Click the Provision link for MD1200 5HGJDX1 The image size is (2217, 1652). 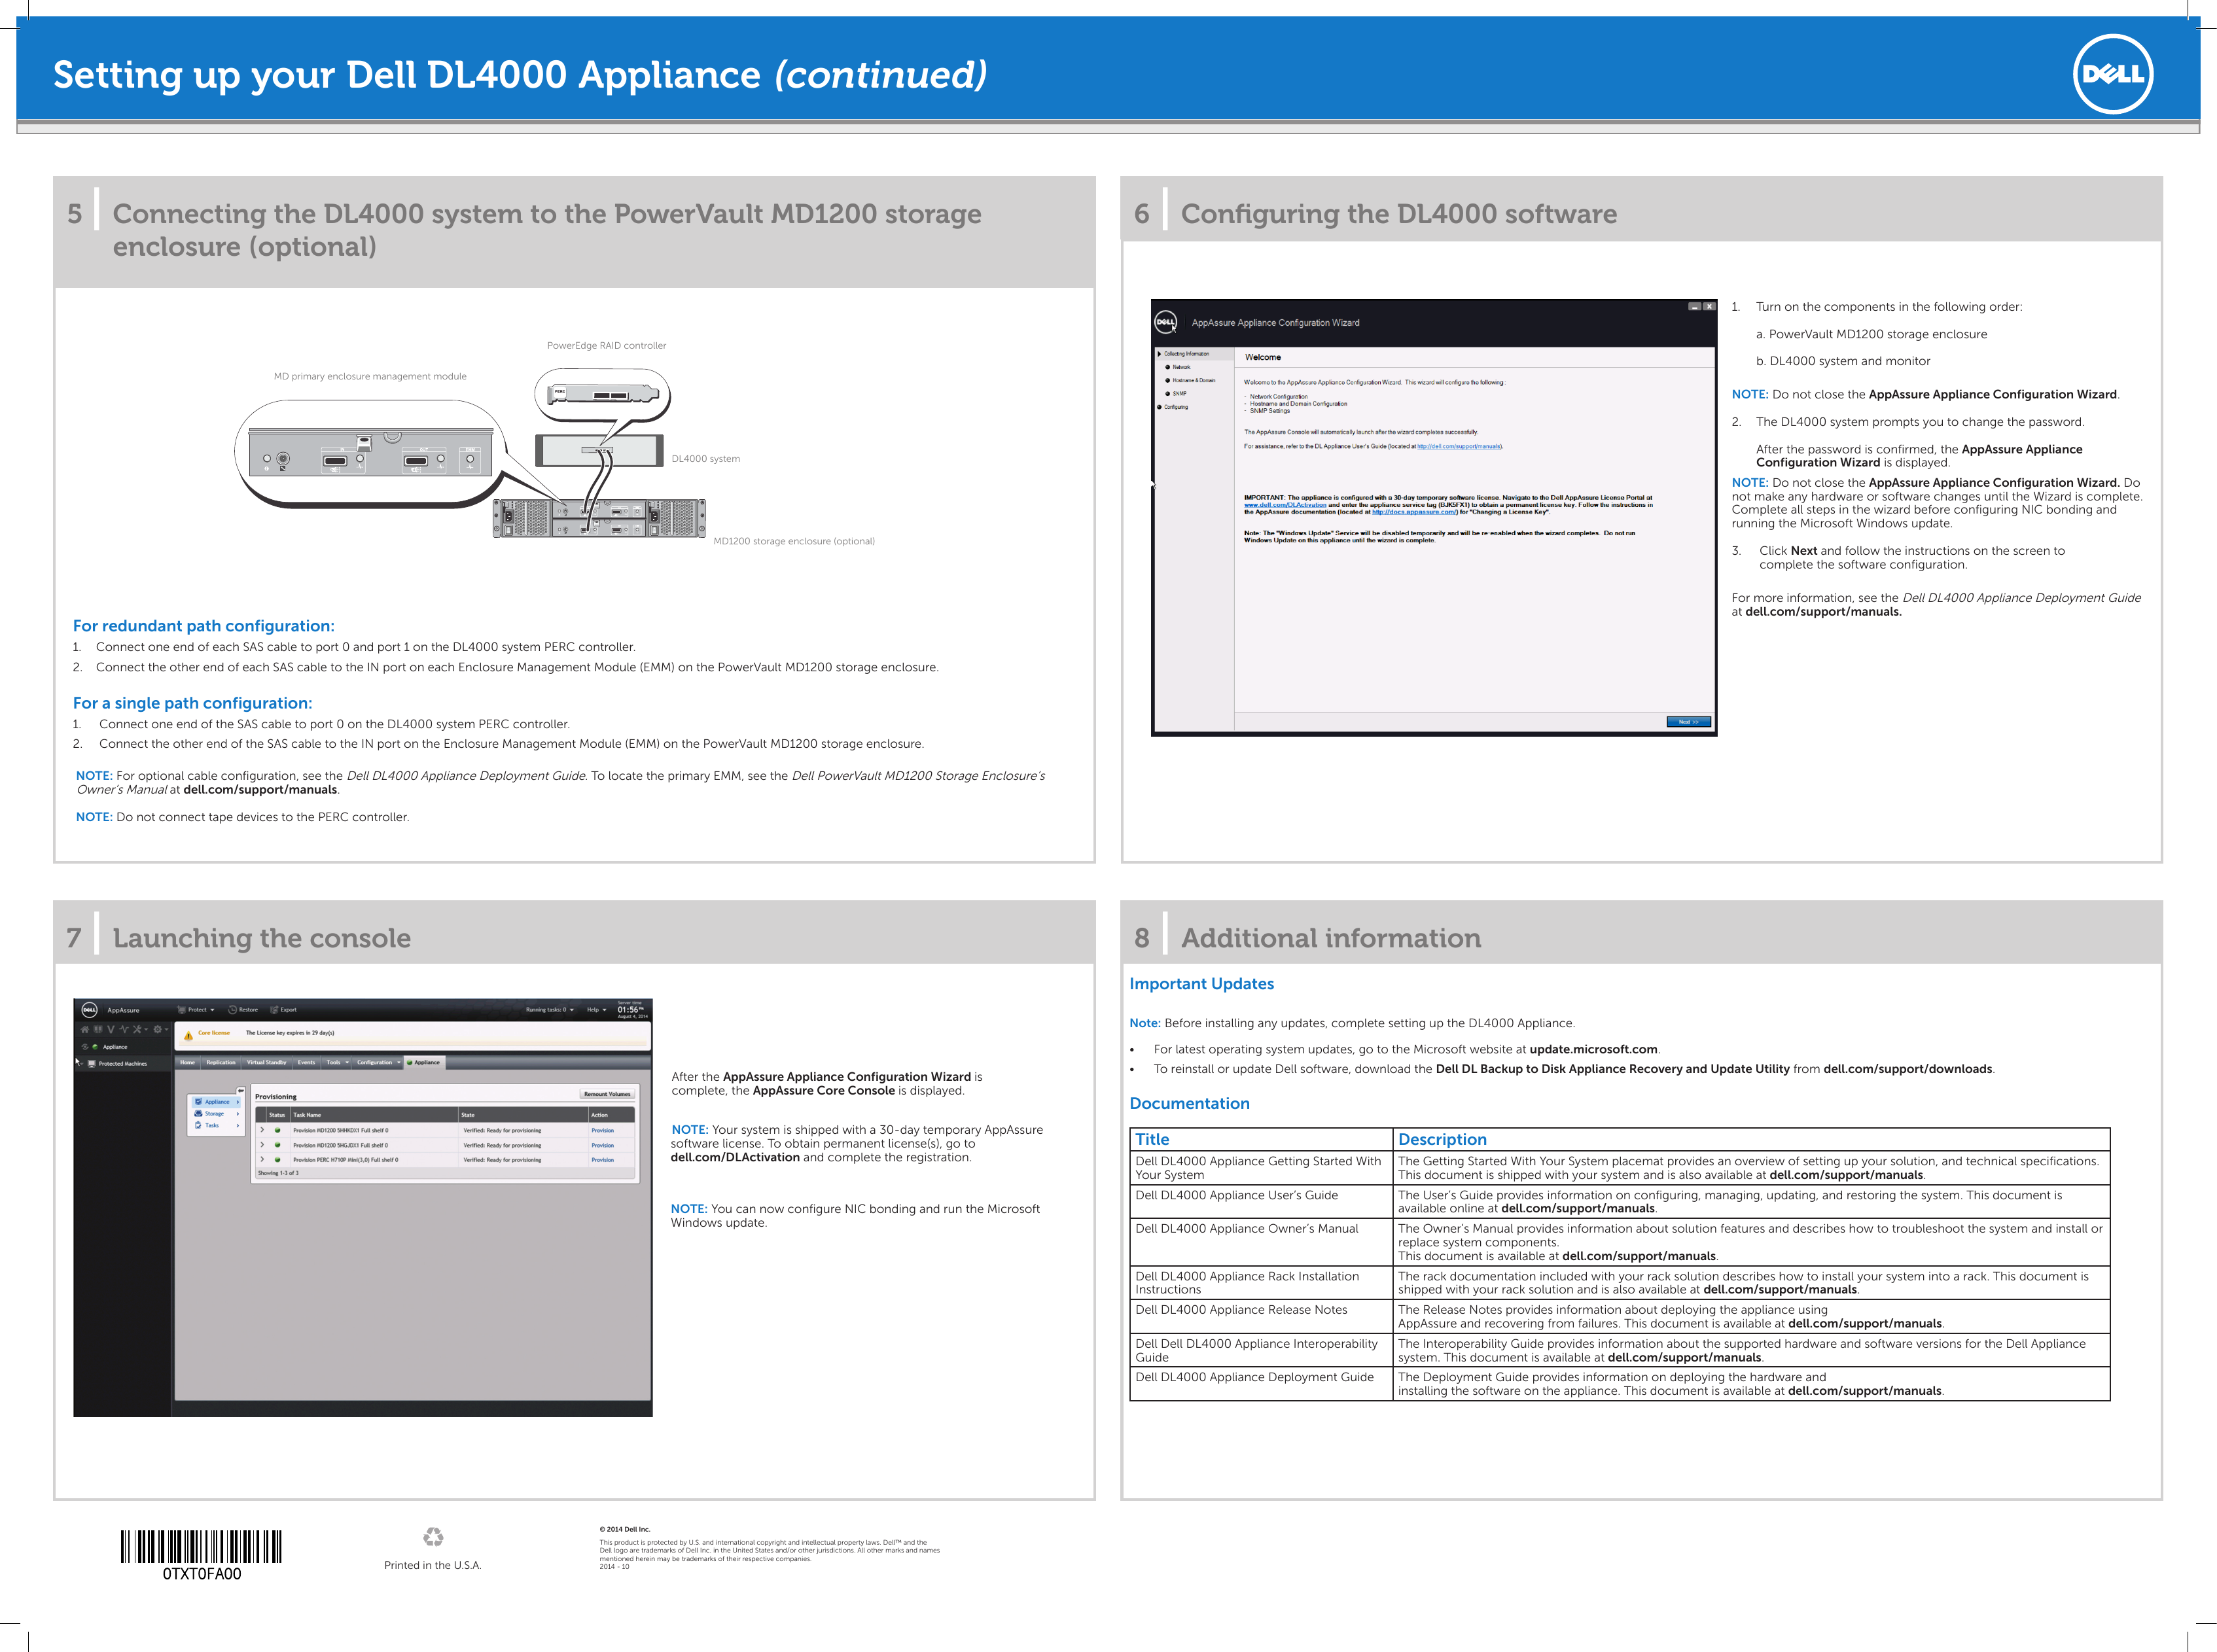pos(604,1145)
